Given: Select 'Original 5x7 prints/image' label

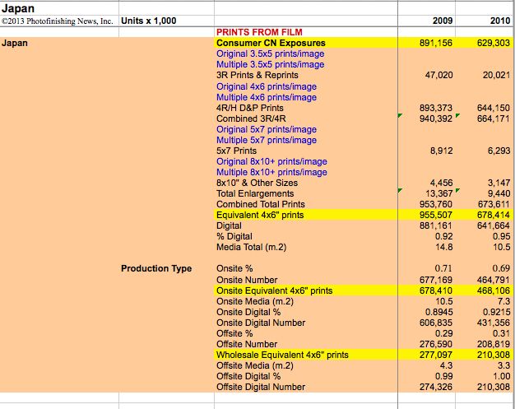Looking at the screenshot, I should [x=267, y=129].
